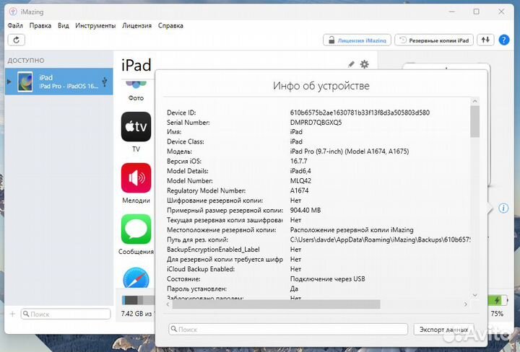The image size is (520, 352).
Task: Click Model Number value MLQ42
Action: tap(300, 181)
